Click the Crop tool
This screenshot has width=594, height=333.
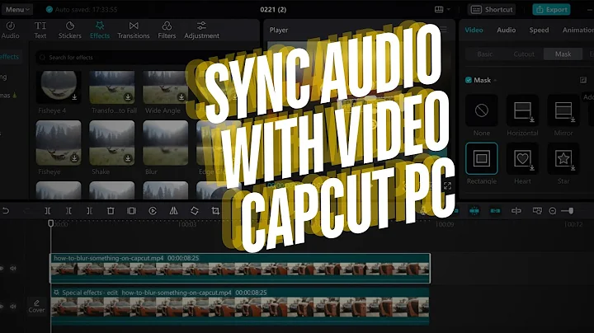point(215,210)
